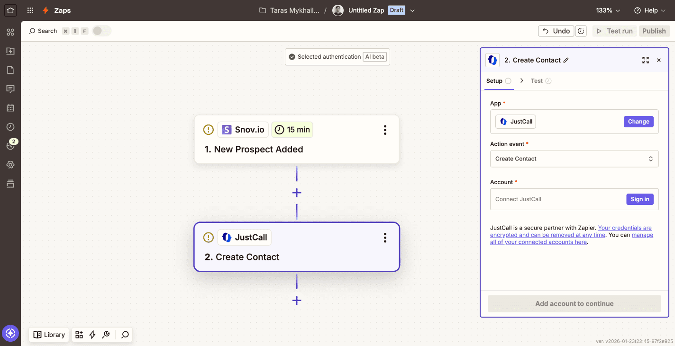Open three-dot menu on JustCall step
The height and width of the screenshot is (346, 675).
[385, 238]
